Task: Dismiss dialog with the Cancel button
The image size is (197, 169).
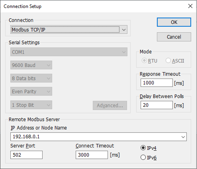Action: coord(174,37)
